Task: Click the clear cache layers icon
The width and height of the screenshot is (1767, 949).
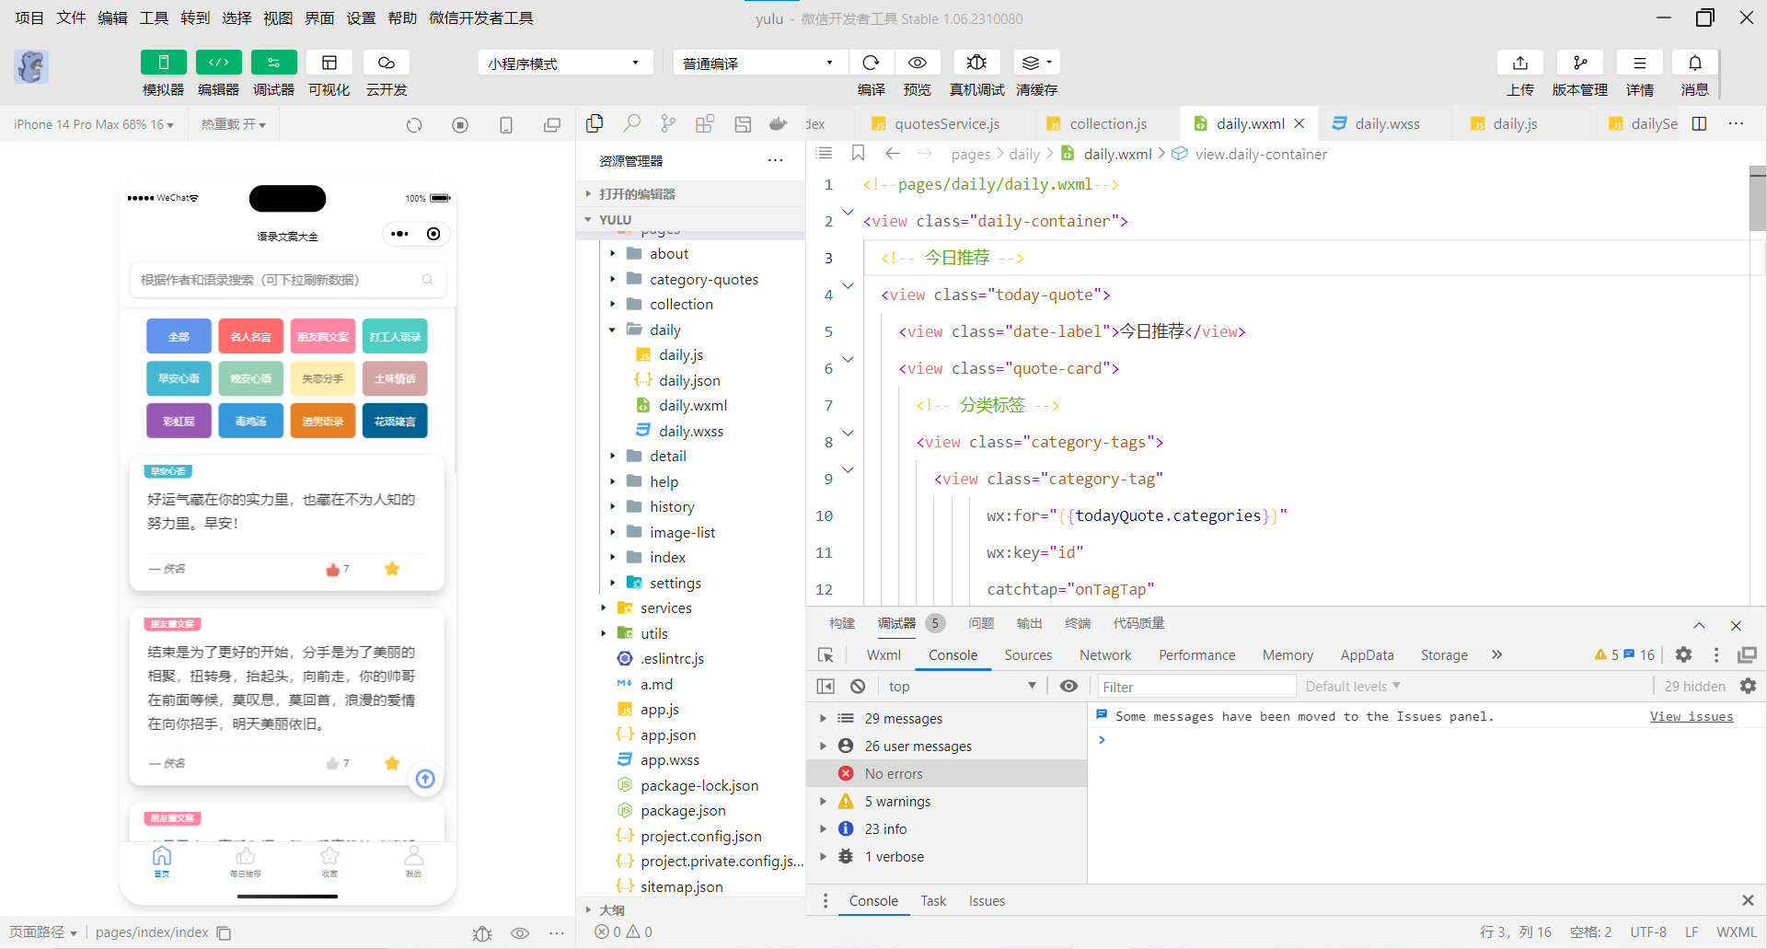Action: coord(1036,63)
